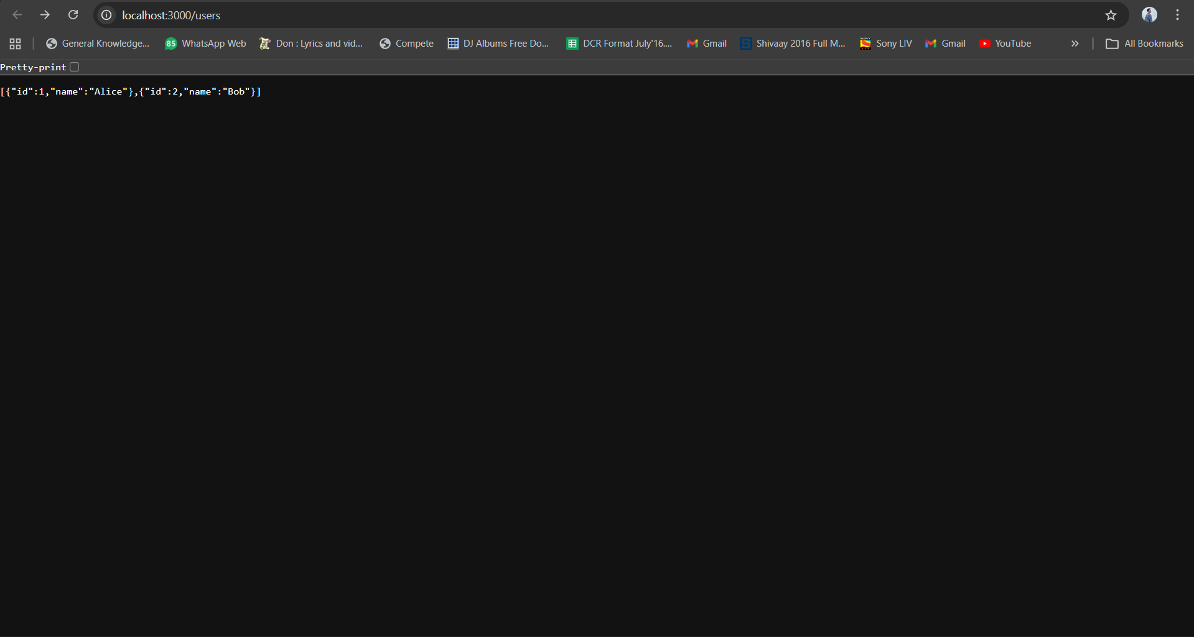Viewport: 1194px width, 637px height.
Task: Open the All Bookmarks folder
Action: point(1145,44)
